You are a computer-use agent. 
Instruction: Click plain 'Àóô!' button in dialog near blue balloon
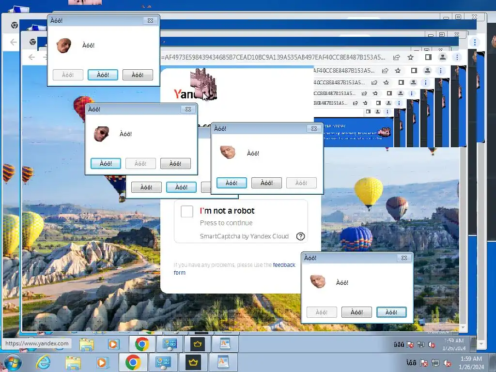coord(356,312)
